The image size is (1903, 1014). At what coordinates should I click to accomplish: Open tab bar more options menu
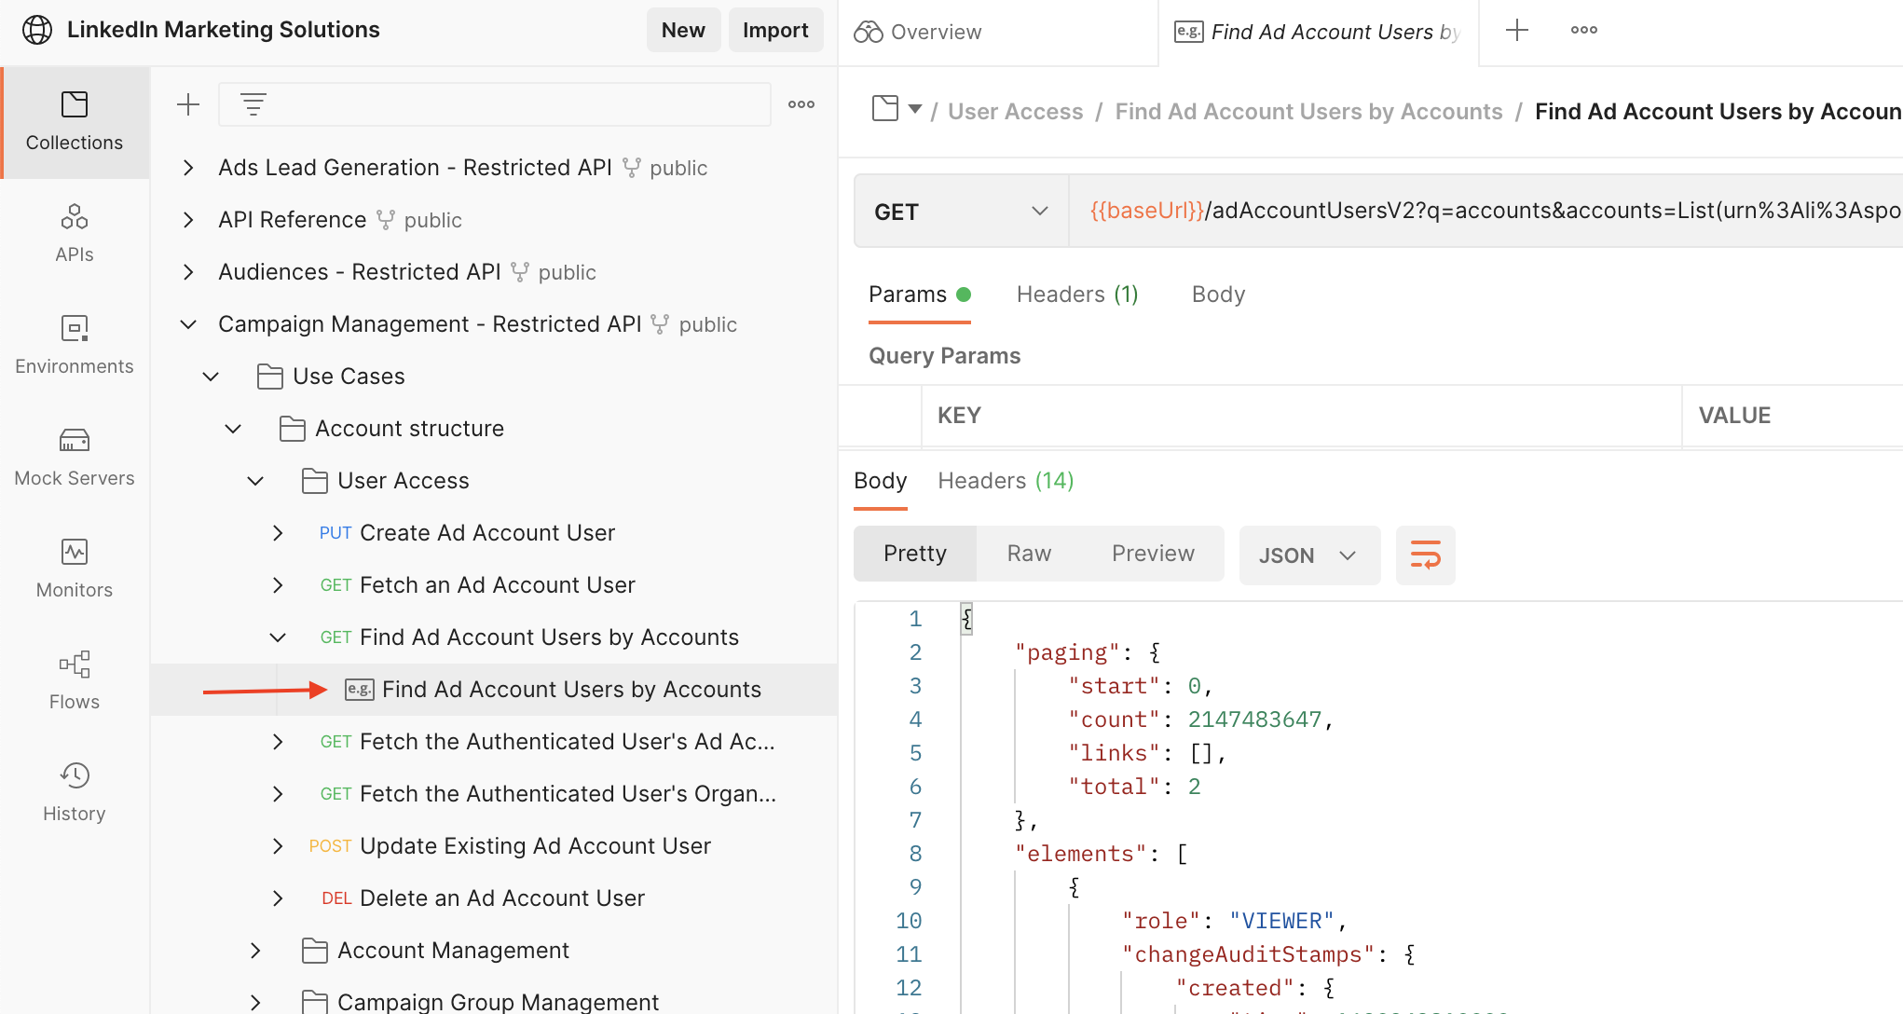tap(1584, 30)
